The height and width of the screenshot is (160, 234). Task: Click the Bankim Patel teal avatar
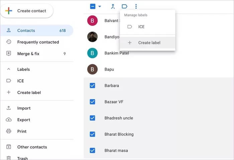point(93,53)
